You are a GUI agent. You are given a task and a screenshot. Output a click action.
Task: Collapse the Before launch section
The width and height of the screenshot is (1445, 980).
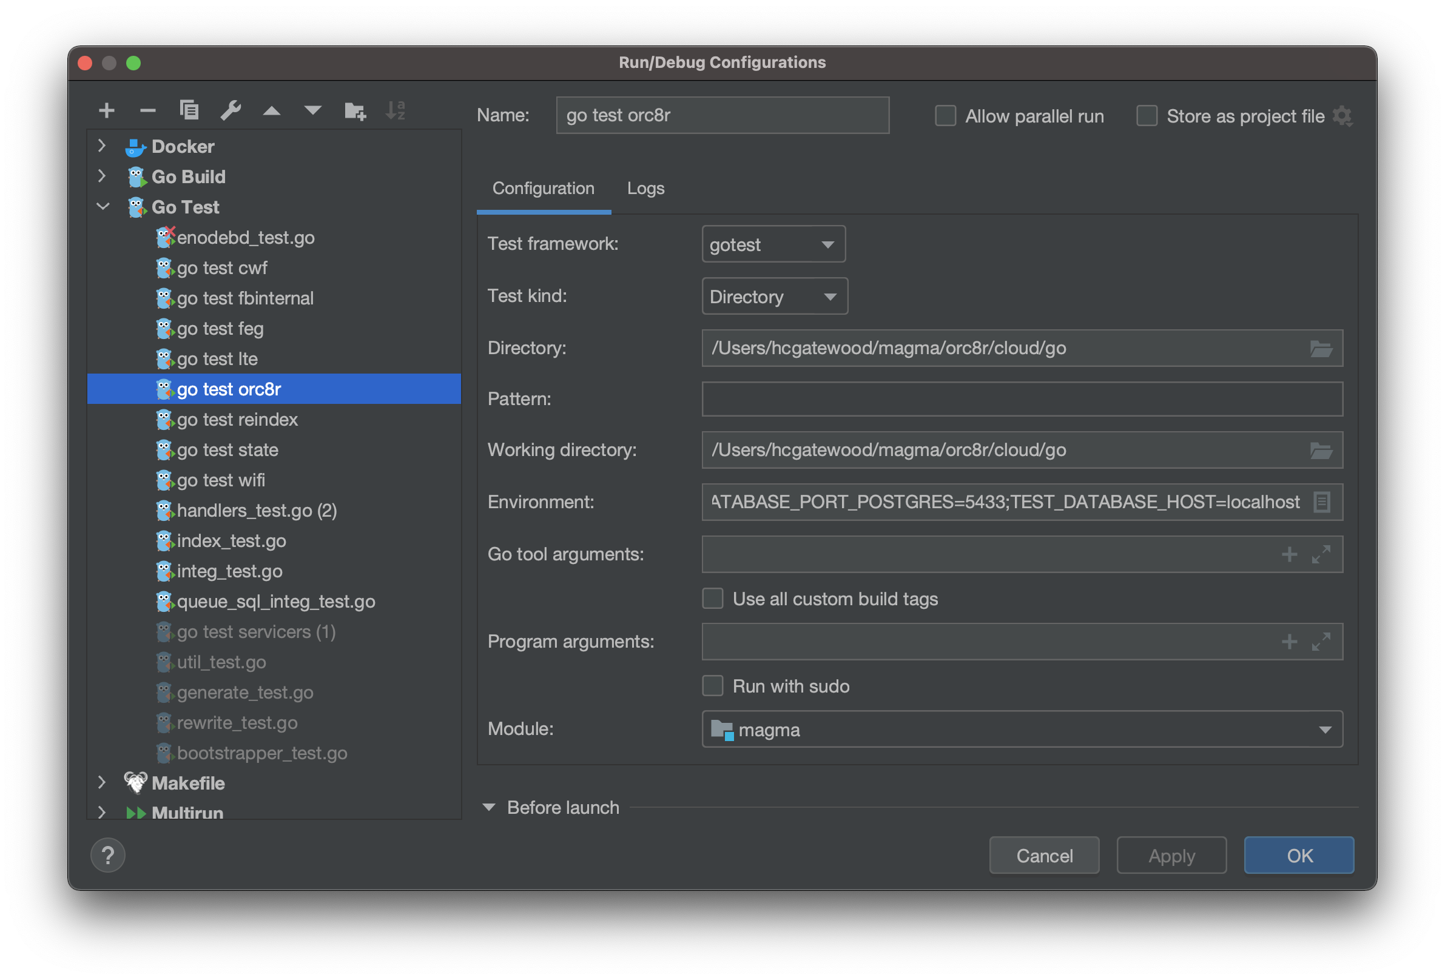pyautogui.click(x=489, y=807)
